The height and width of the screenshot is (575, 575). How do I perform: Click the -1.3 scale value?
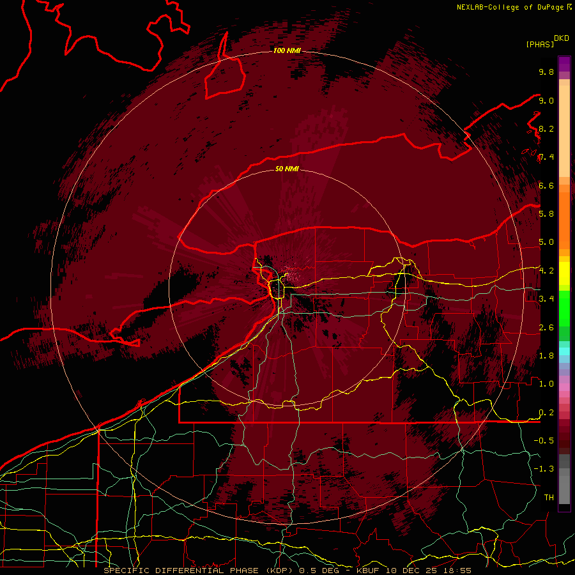point(544,469)
